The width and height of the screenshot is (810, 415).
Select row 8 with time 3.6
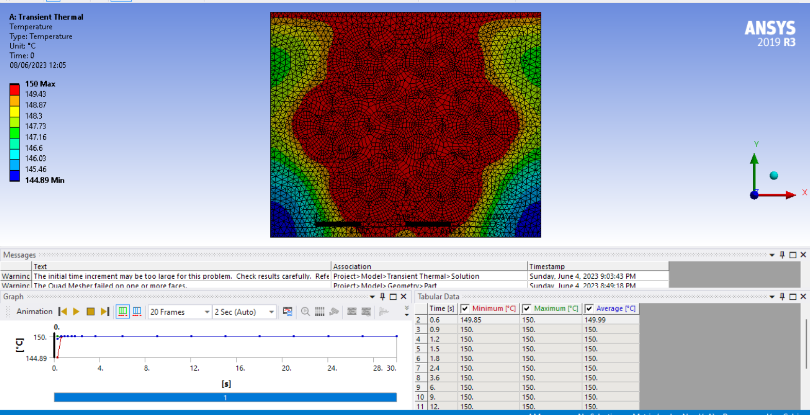527,377
